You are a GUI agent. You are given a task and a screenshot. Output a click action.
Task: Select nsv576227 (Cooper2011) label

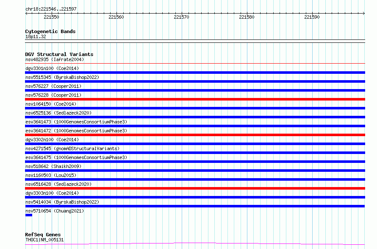53,86
